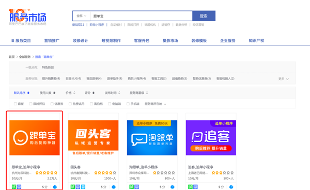The width and height of the screenshot is (310, 190).
Task: Sort results by 服务商星级
Action: tap(138, 93)
